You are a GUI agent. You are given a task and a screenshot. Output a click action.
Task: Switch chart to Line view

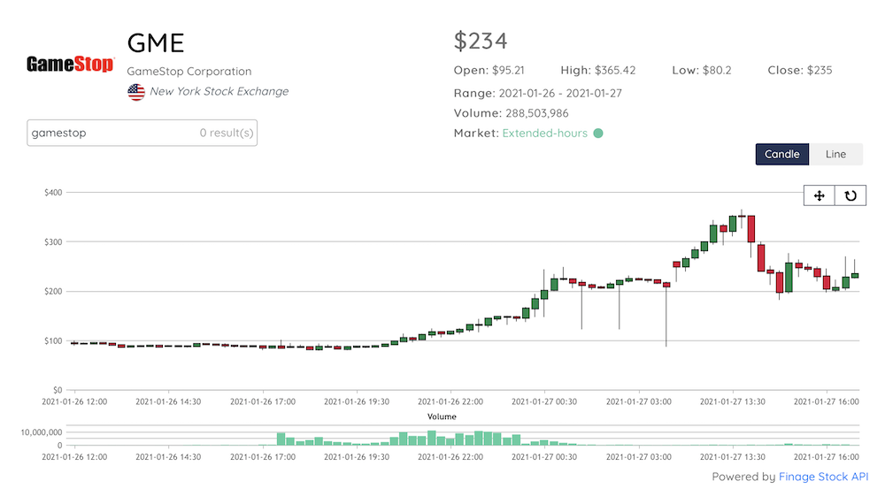835,154
